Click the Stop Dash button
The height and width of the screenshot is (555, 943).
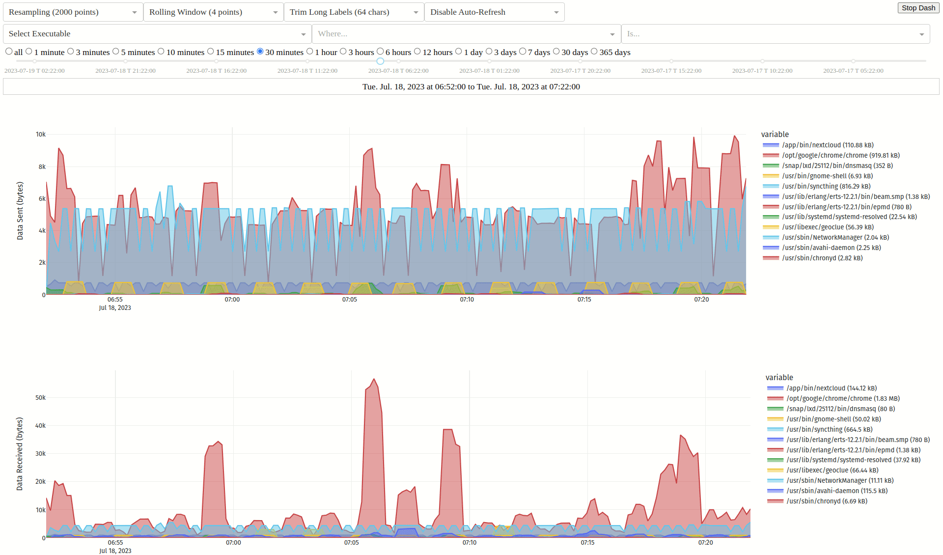tap(918, 8)
